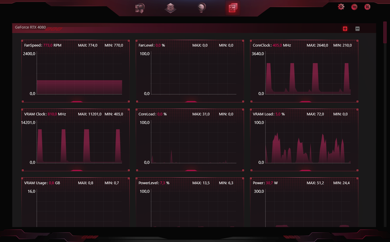Viewport: 390px width, 242px height.
Task: Click the vertical scrollbar thumb on the right
Action: click(x=385, y=33)
